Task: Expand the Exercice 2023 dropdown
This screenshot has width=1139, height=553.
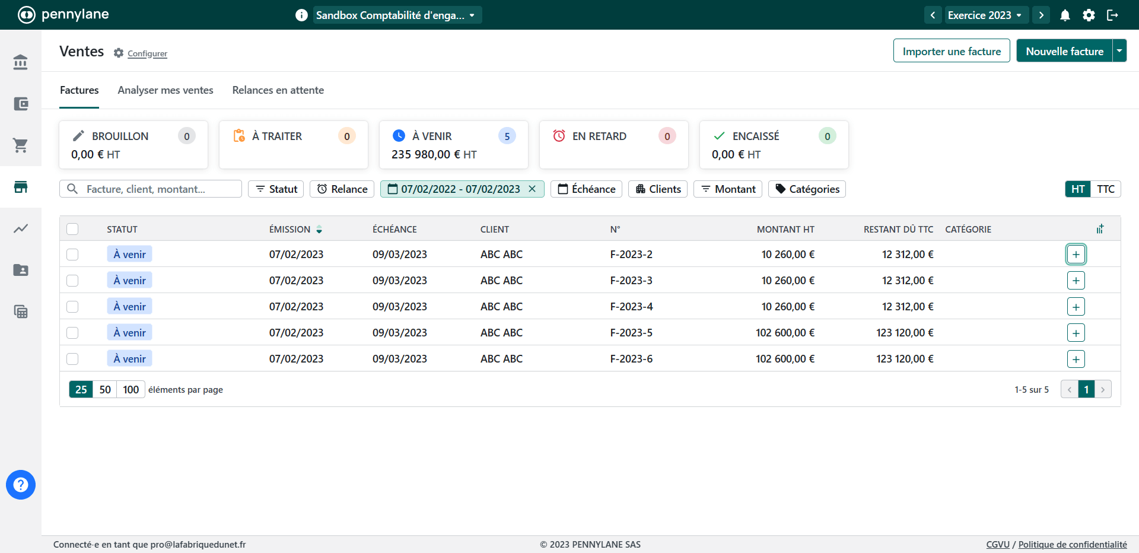Action: (985, 15)
